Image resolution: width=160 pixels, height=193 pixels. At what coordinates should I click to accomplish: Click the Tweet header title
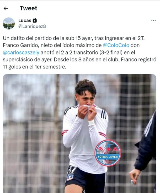29,8
